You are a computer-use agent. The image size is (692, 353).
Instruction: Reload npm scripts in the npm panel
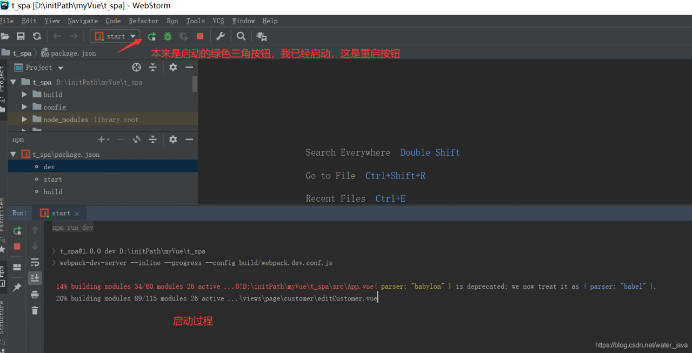click(137, 139)
